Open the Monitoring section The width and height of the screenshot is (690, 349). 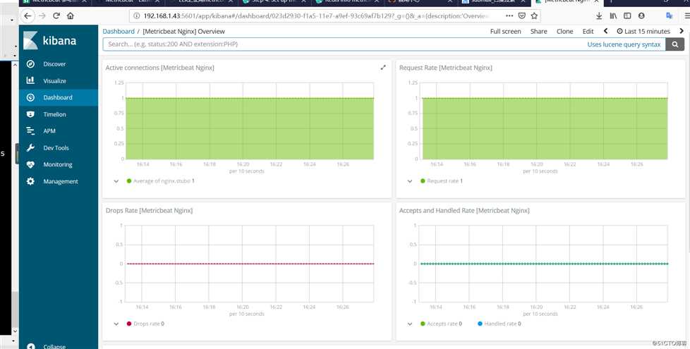[58, 164]
